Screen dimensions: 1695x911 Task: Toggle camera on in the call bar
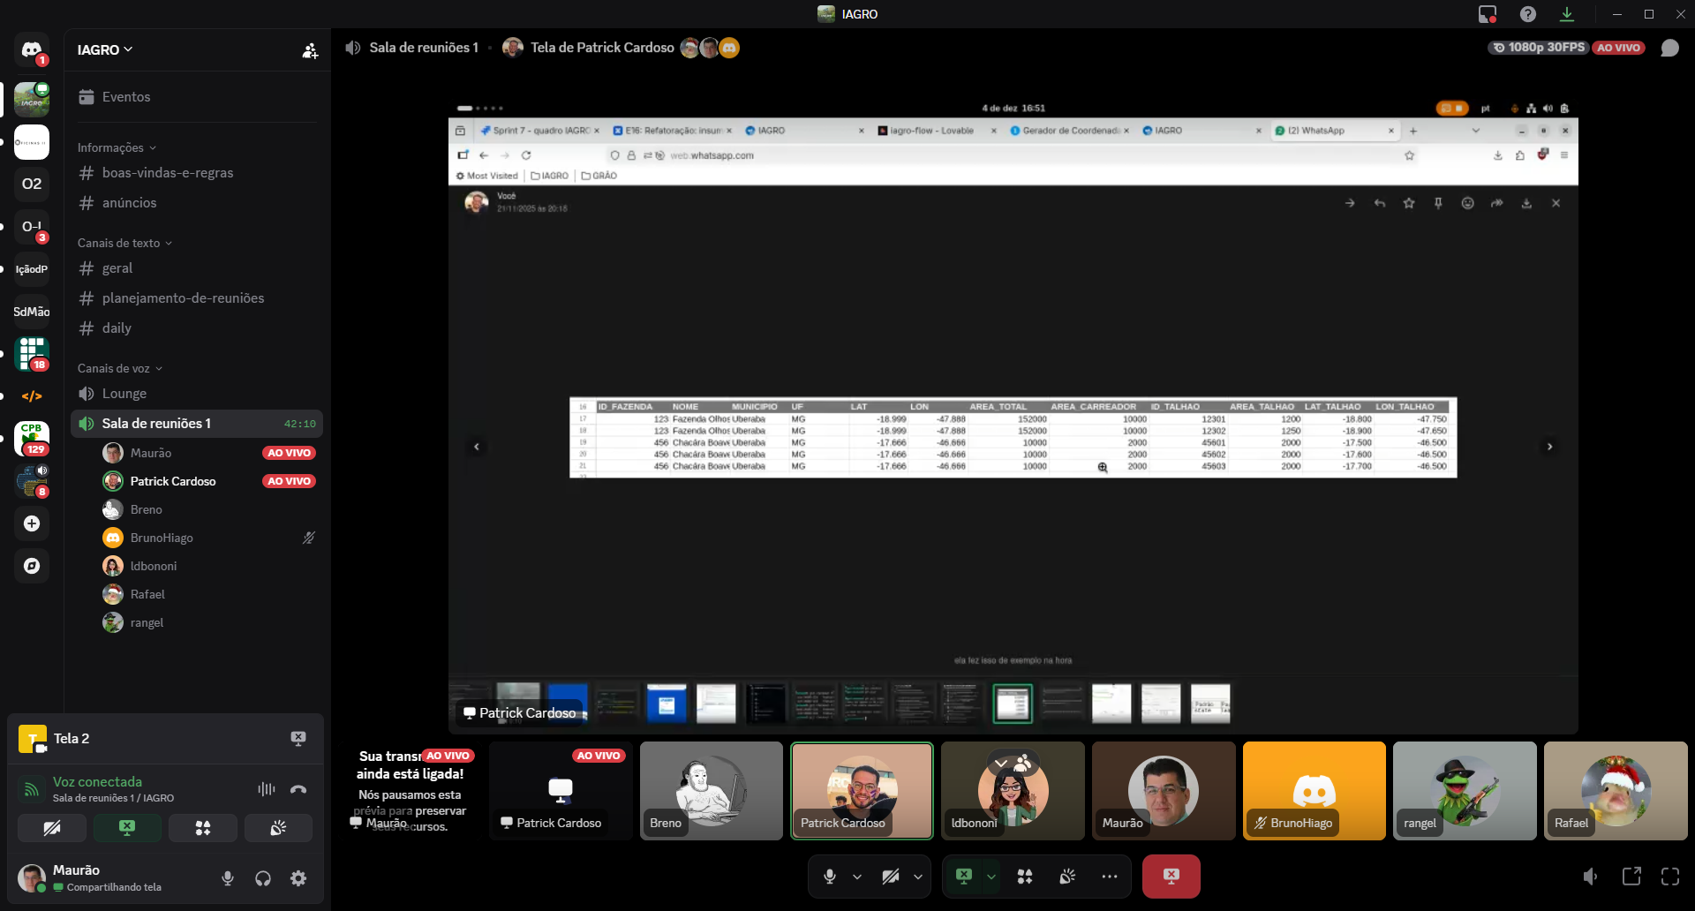(x=891, y=877)
